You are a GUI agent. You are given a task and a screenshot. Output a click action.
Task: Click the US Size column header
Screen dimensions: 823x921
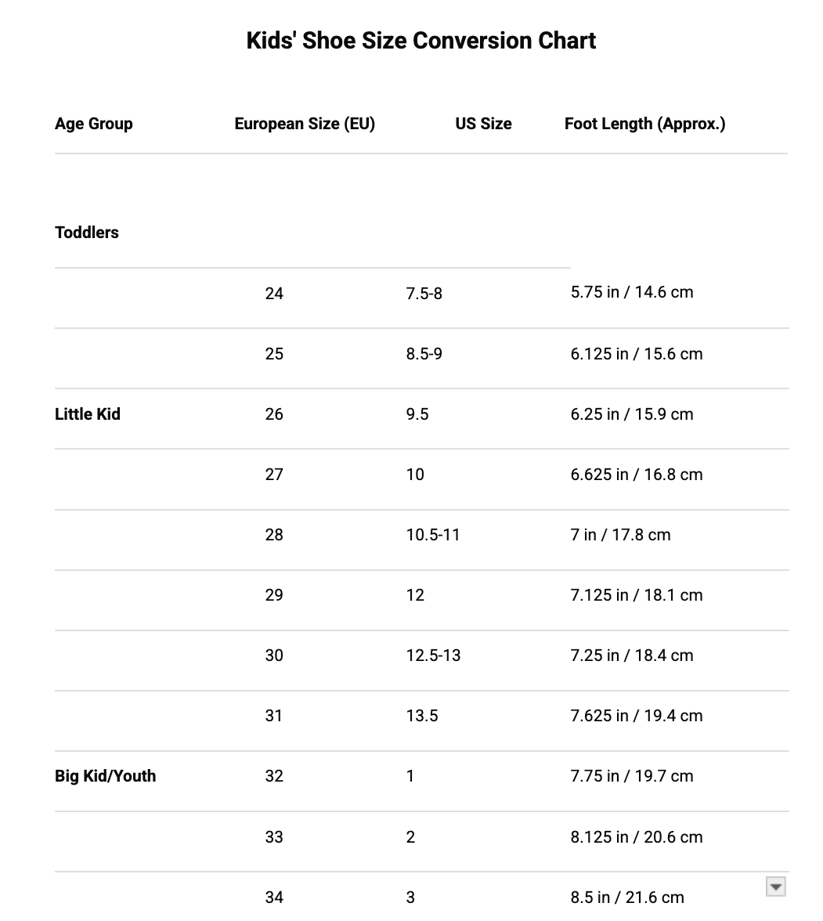[483, 124]
